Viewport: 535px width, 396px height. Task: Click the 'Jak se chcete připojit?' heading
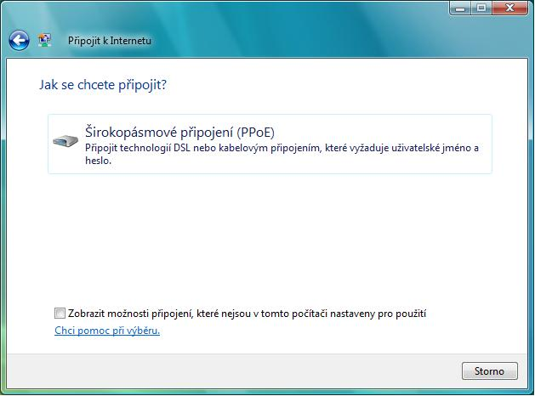[x=100, y=85]
